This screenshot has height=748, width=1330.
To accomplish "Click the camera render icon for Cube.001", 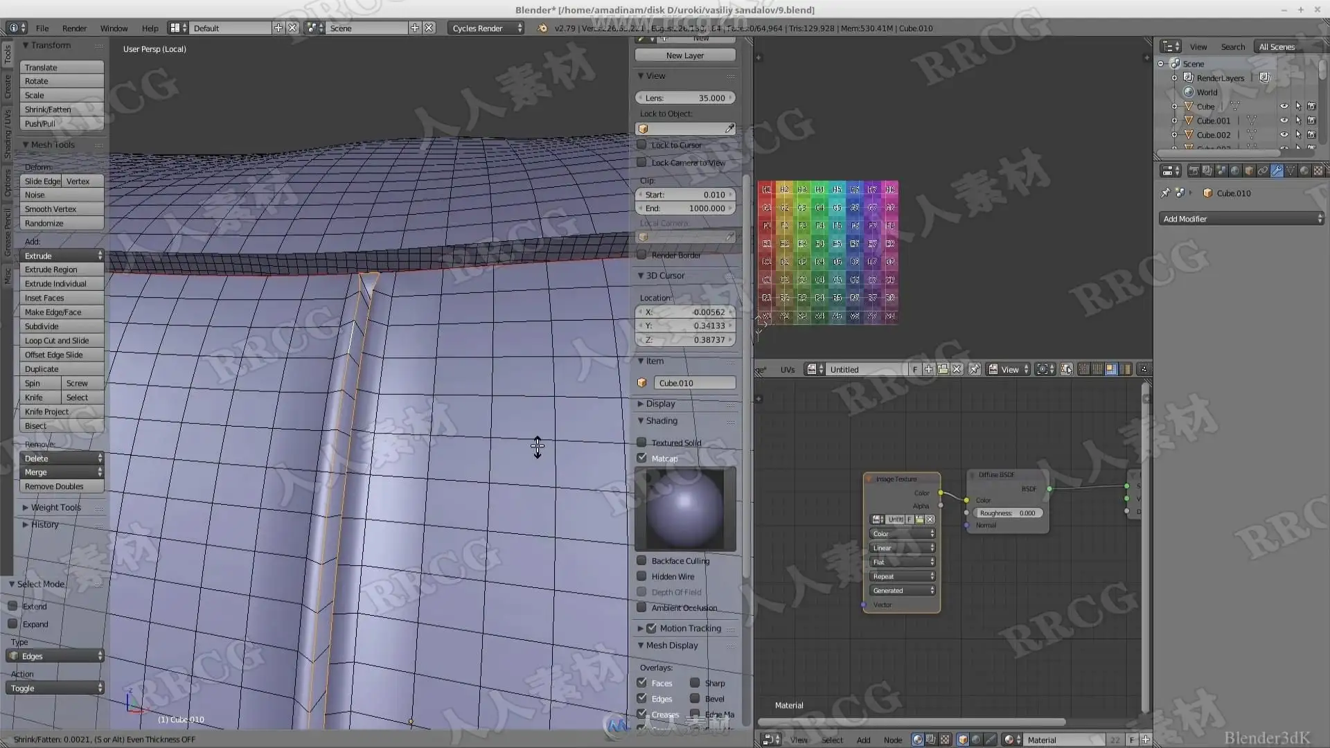I will 1311,121.
